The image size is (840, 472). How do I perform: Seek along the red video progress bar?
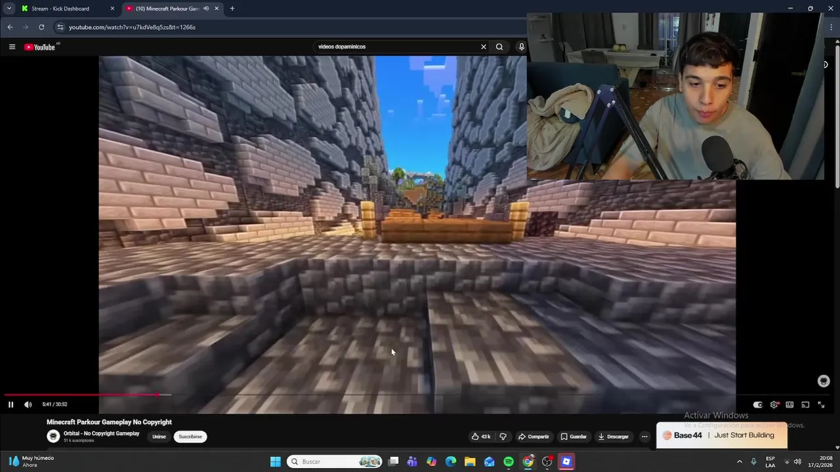(81, 395)
